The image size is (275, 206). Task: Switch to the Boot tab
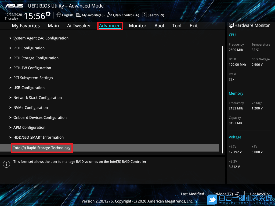[x=159, y=26]
